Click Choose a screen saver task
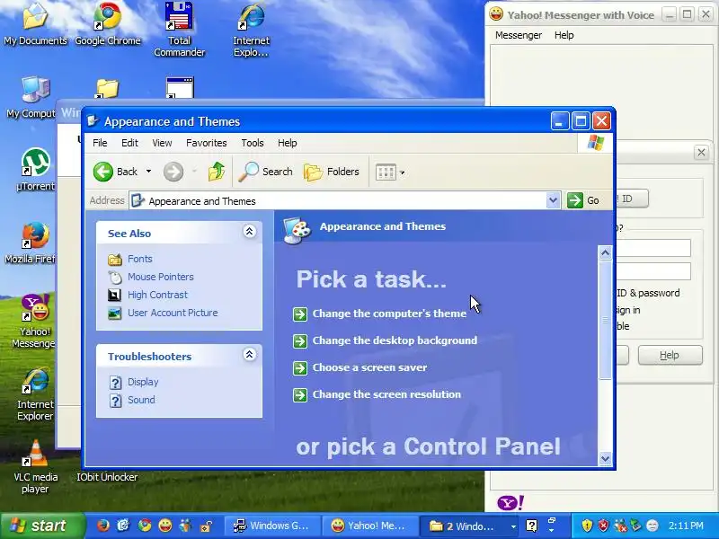Viewport: 719px width, 539px height. click(x=369, y=367)
